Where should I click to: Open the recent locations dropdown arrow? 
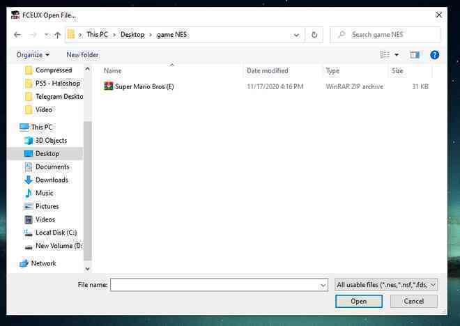(x=47, y=36)
